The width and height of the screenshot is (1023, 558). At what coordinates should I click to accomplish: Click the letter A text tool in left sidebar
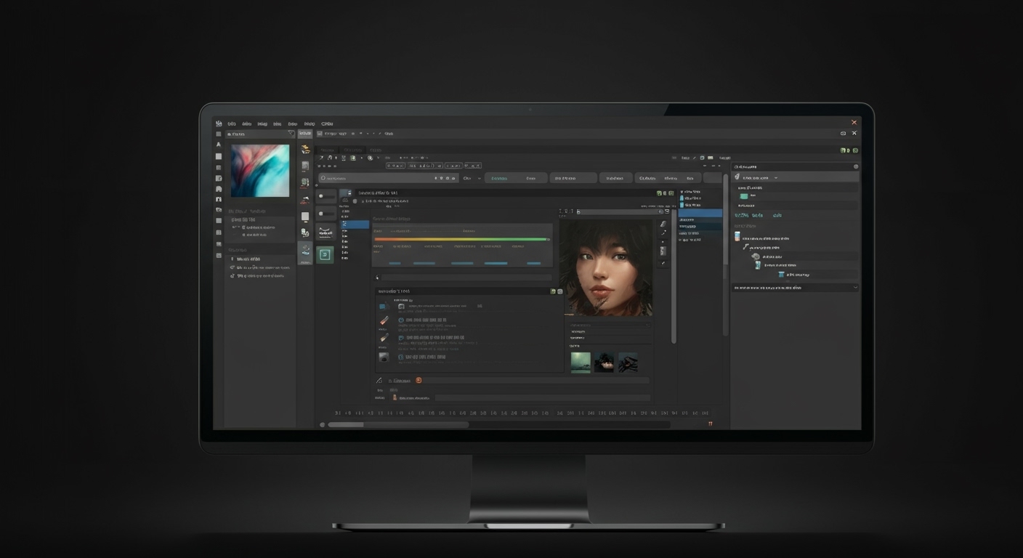(x=218, y=145)
